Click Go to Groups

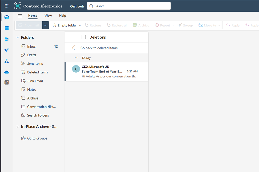(x=34, y=138)
